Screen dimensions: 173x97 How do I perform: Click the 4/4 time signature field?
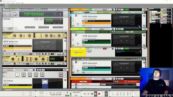coord(76,95)
